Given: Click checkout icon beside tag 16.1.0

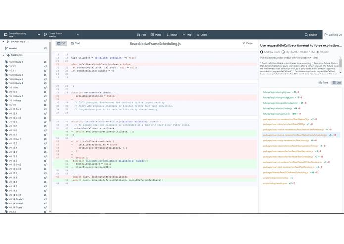Looking at the screenshot, I should tap(45, 105).
